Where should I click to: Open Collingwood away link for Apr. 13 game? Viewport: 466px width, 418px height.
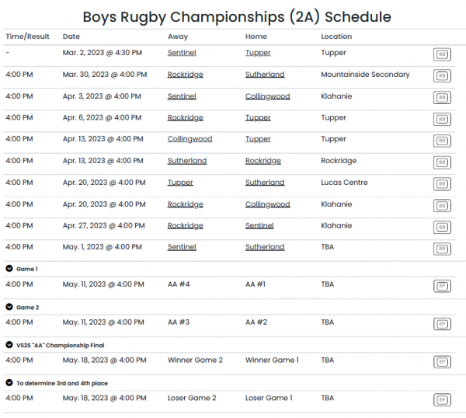[190, 139]
